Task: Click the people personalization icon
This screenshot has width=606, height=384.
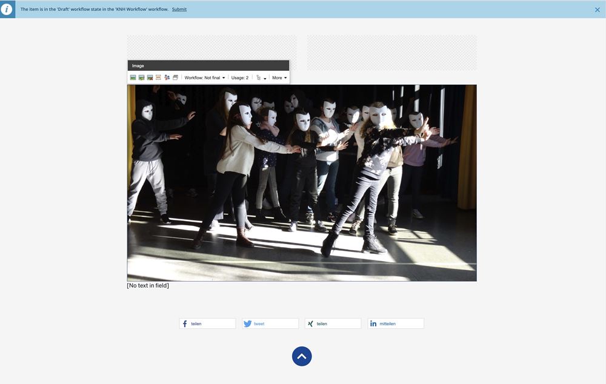Action: (167, 78)
